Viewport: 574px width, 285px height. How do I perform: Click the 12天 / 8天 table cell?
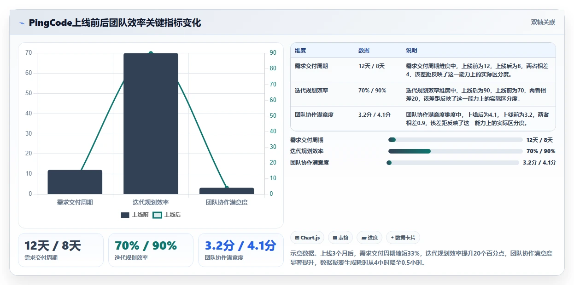pyautogui.click(x=371, y=66)
